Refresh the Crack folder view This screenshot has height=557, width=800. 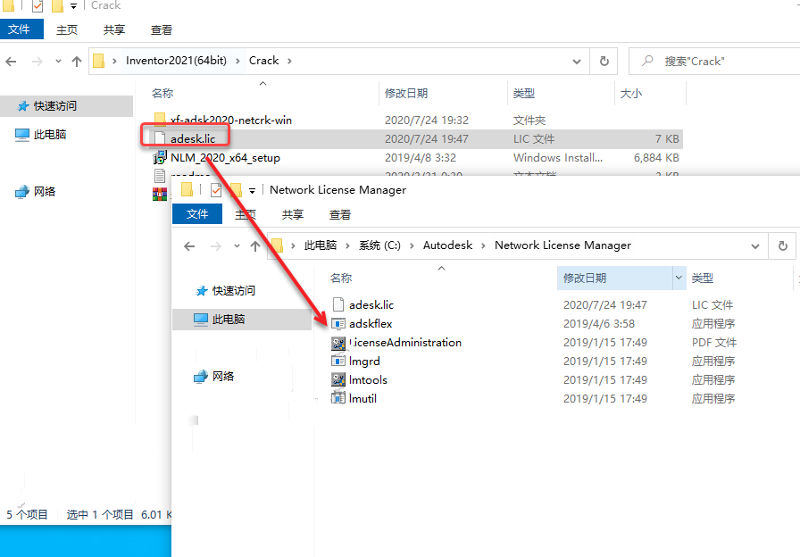coord(604,62)
